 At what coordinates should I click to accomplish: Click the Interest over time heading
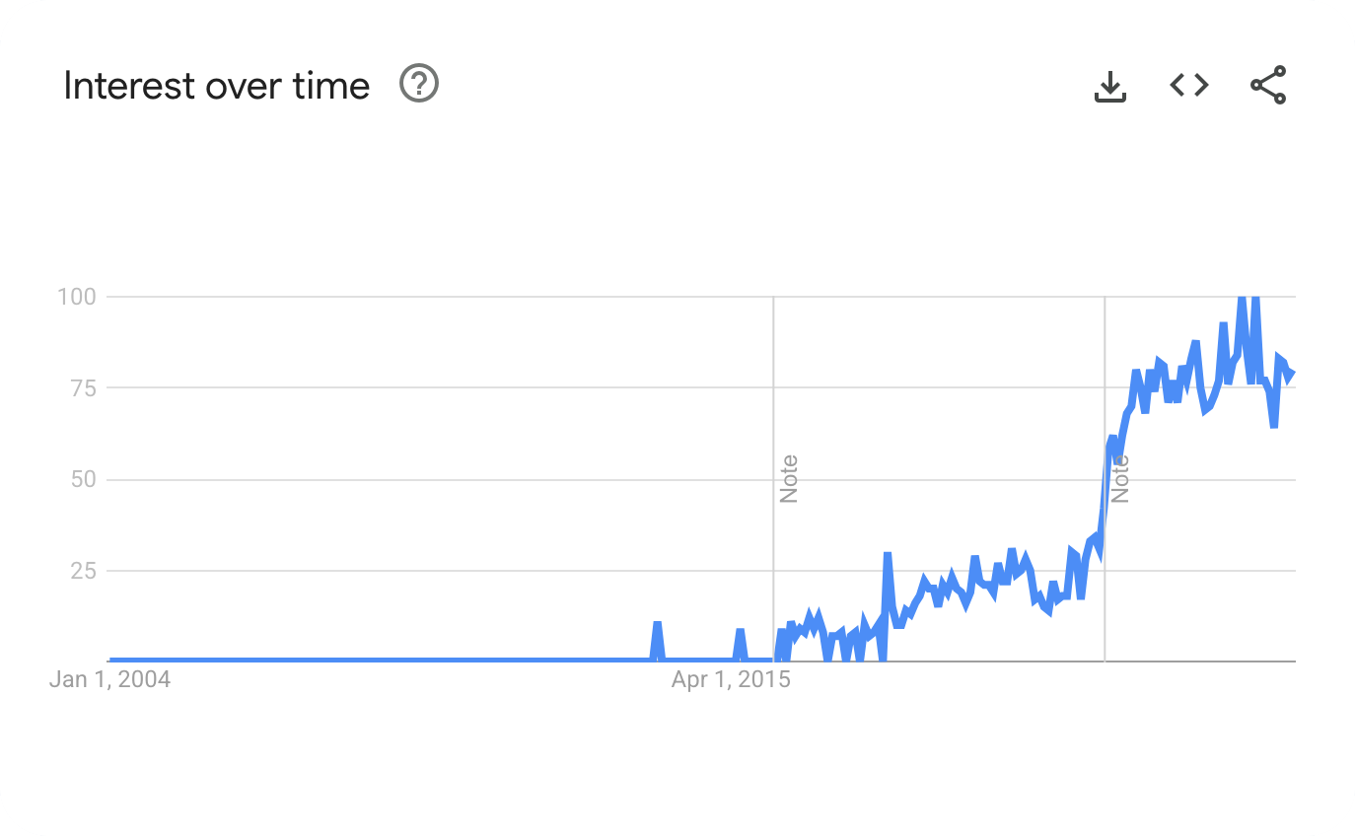216,86
